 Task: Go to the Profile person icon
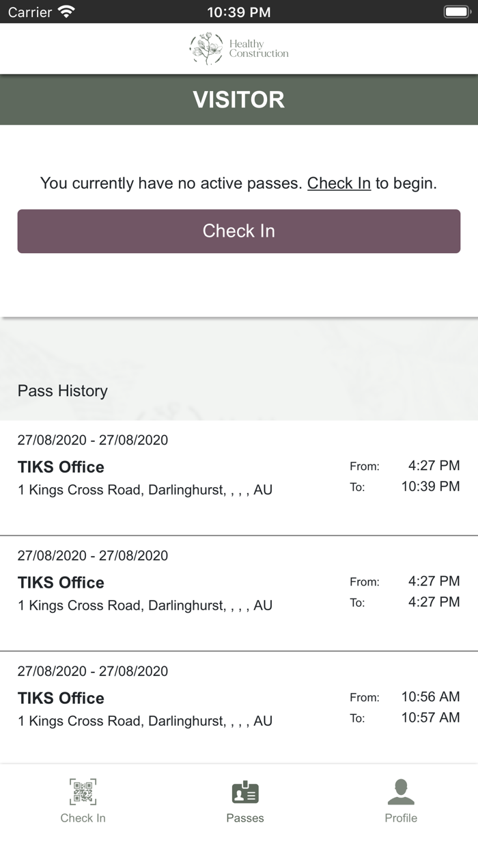point(401,792)
